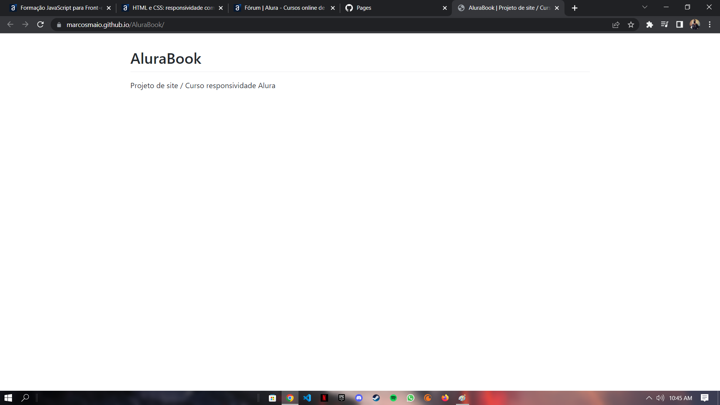Show hidden system tray icons

(649, 398)
